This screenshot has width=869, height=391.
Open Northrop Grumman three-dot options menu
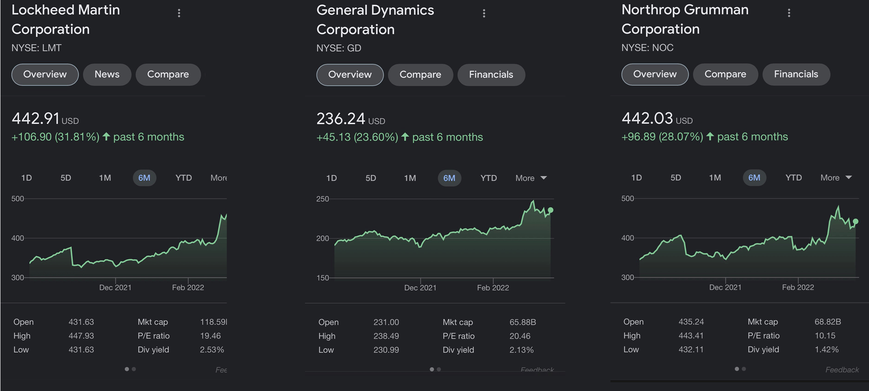[789, 13]
